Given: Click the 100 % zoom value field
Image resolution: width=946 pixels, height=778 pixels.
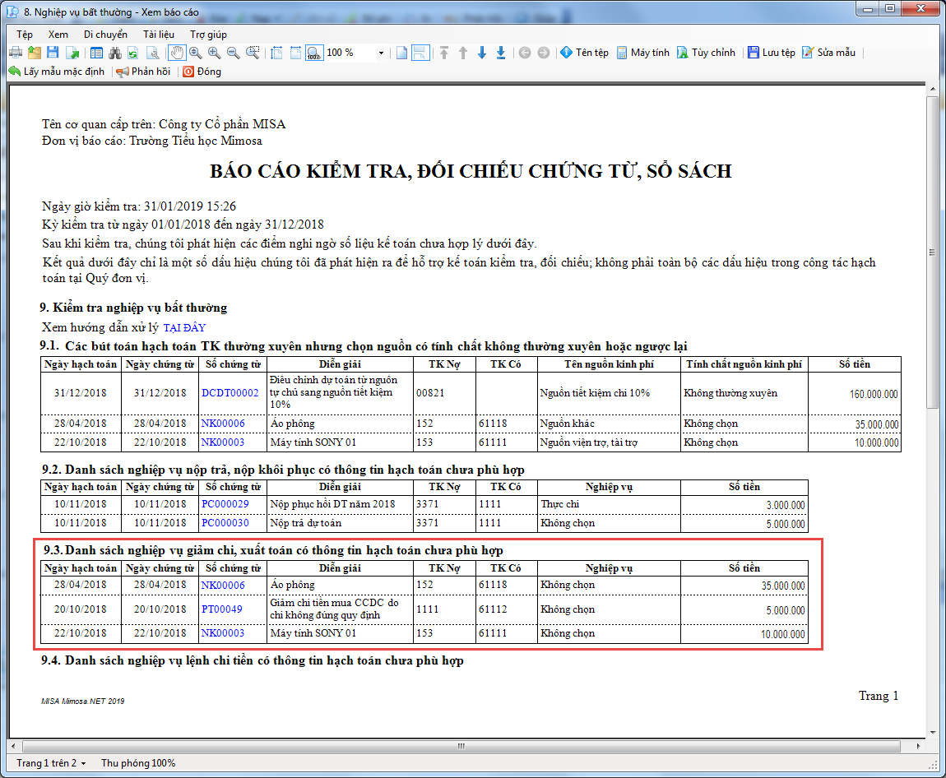Looking at the screenshot, I should pyautogui.click(x=350, y=53).
